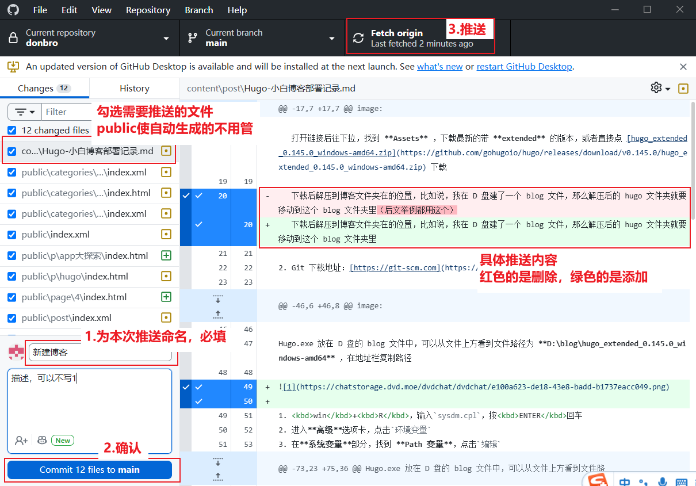696x486 pixels.
Task: Open the diff settings gear icon
Action: pos(656,87)
